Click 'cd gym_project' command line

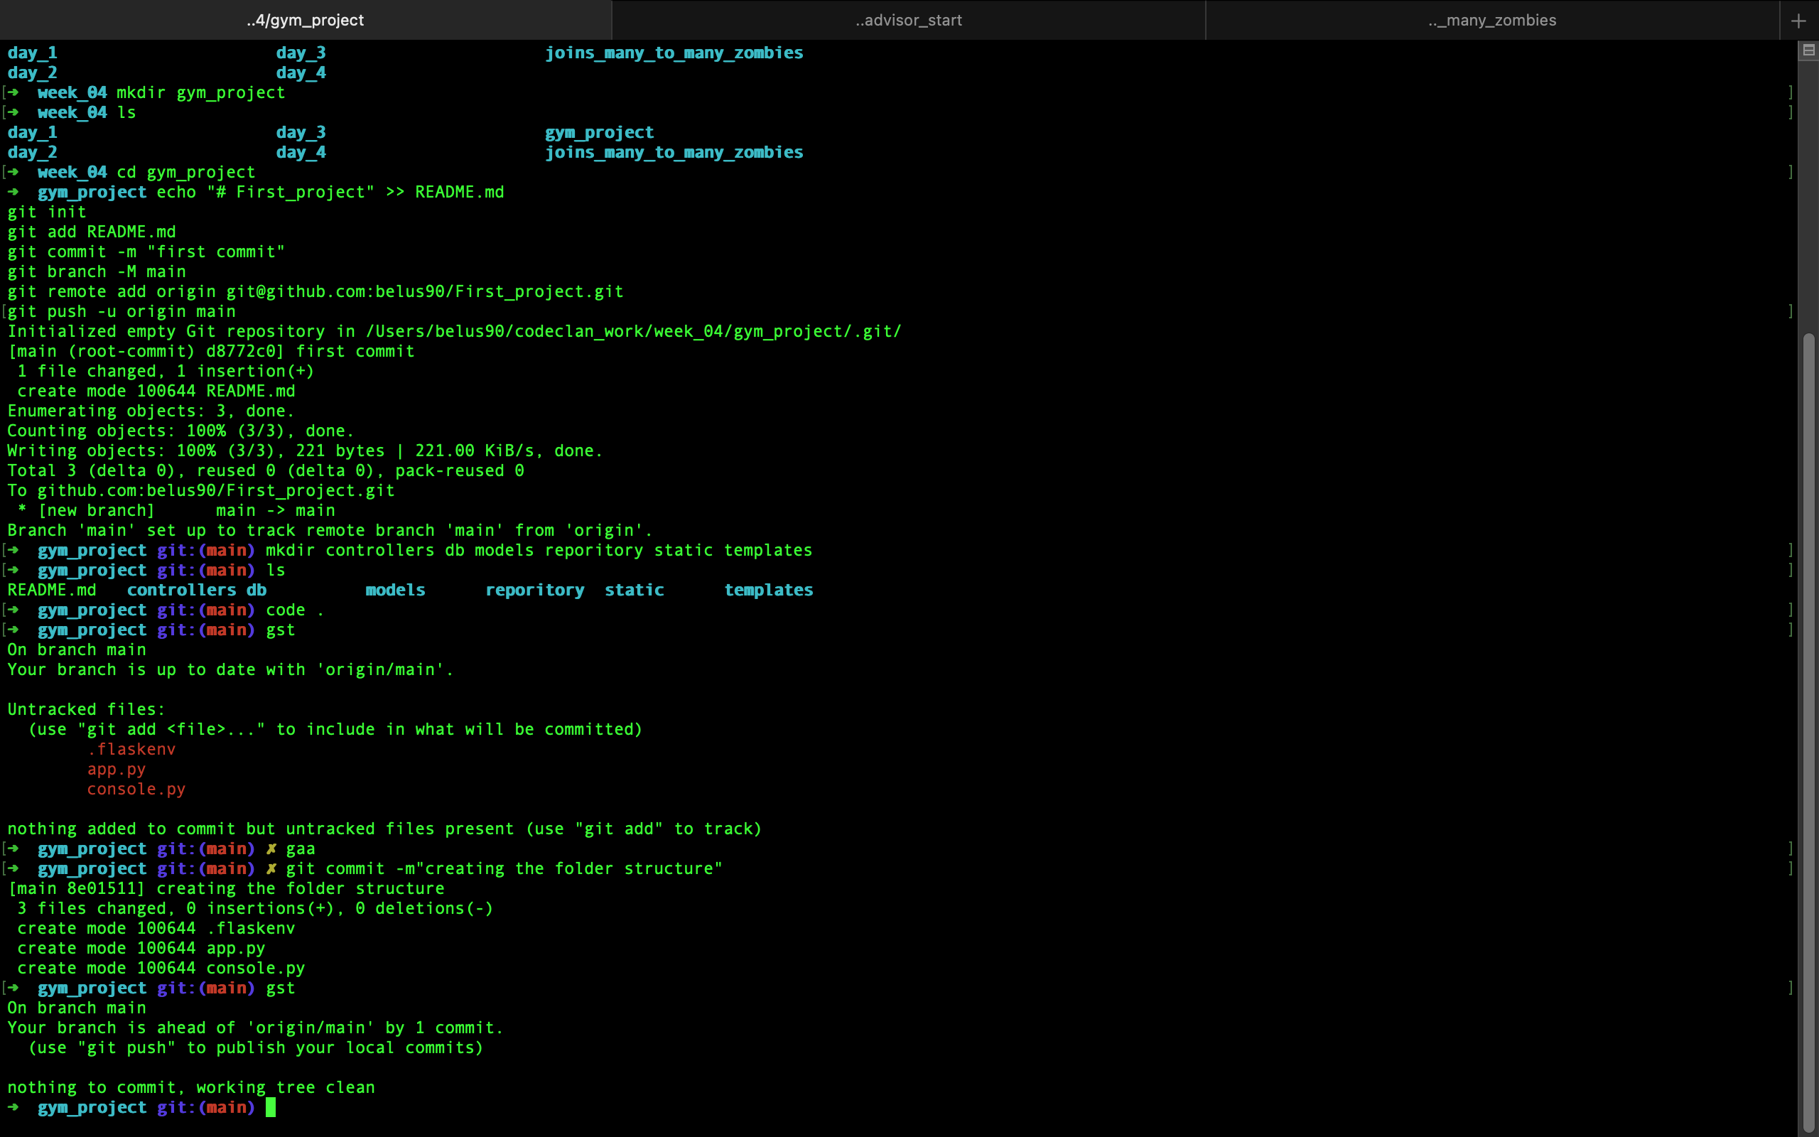click(x=185, y=172)
